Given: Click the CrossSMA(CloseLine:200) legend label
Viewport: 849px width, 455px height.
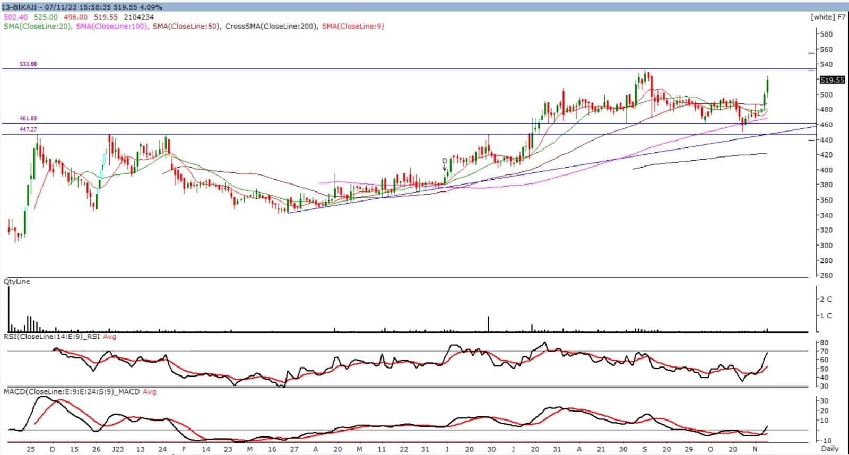Looking at the screenshot, I should pos(271,26).
